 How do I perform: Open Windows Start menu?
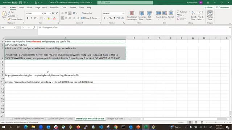3,127
